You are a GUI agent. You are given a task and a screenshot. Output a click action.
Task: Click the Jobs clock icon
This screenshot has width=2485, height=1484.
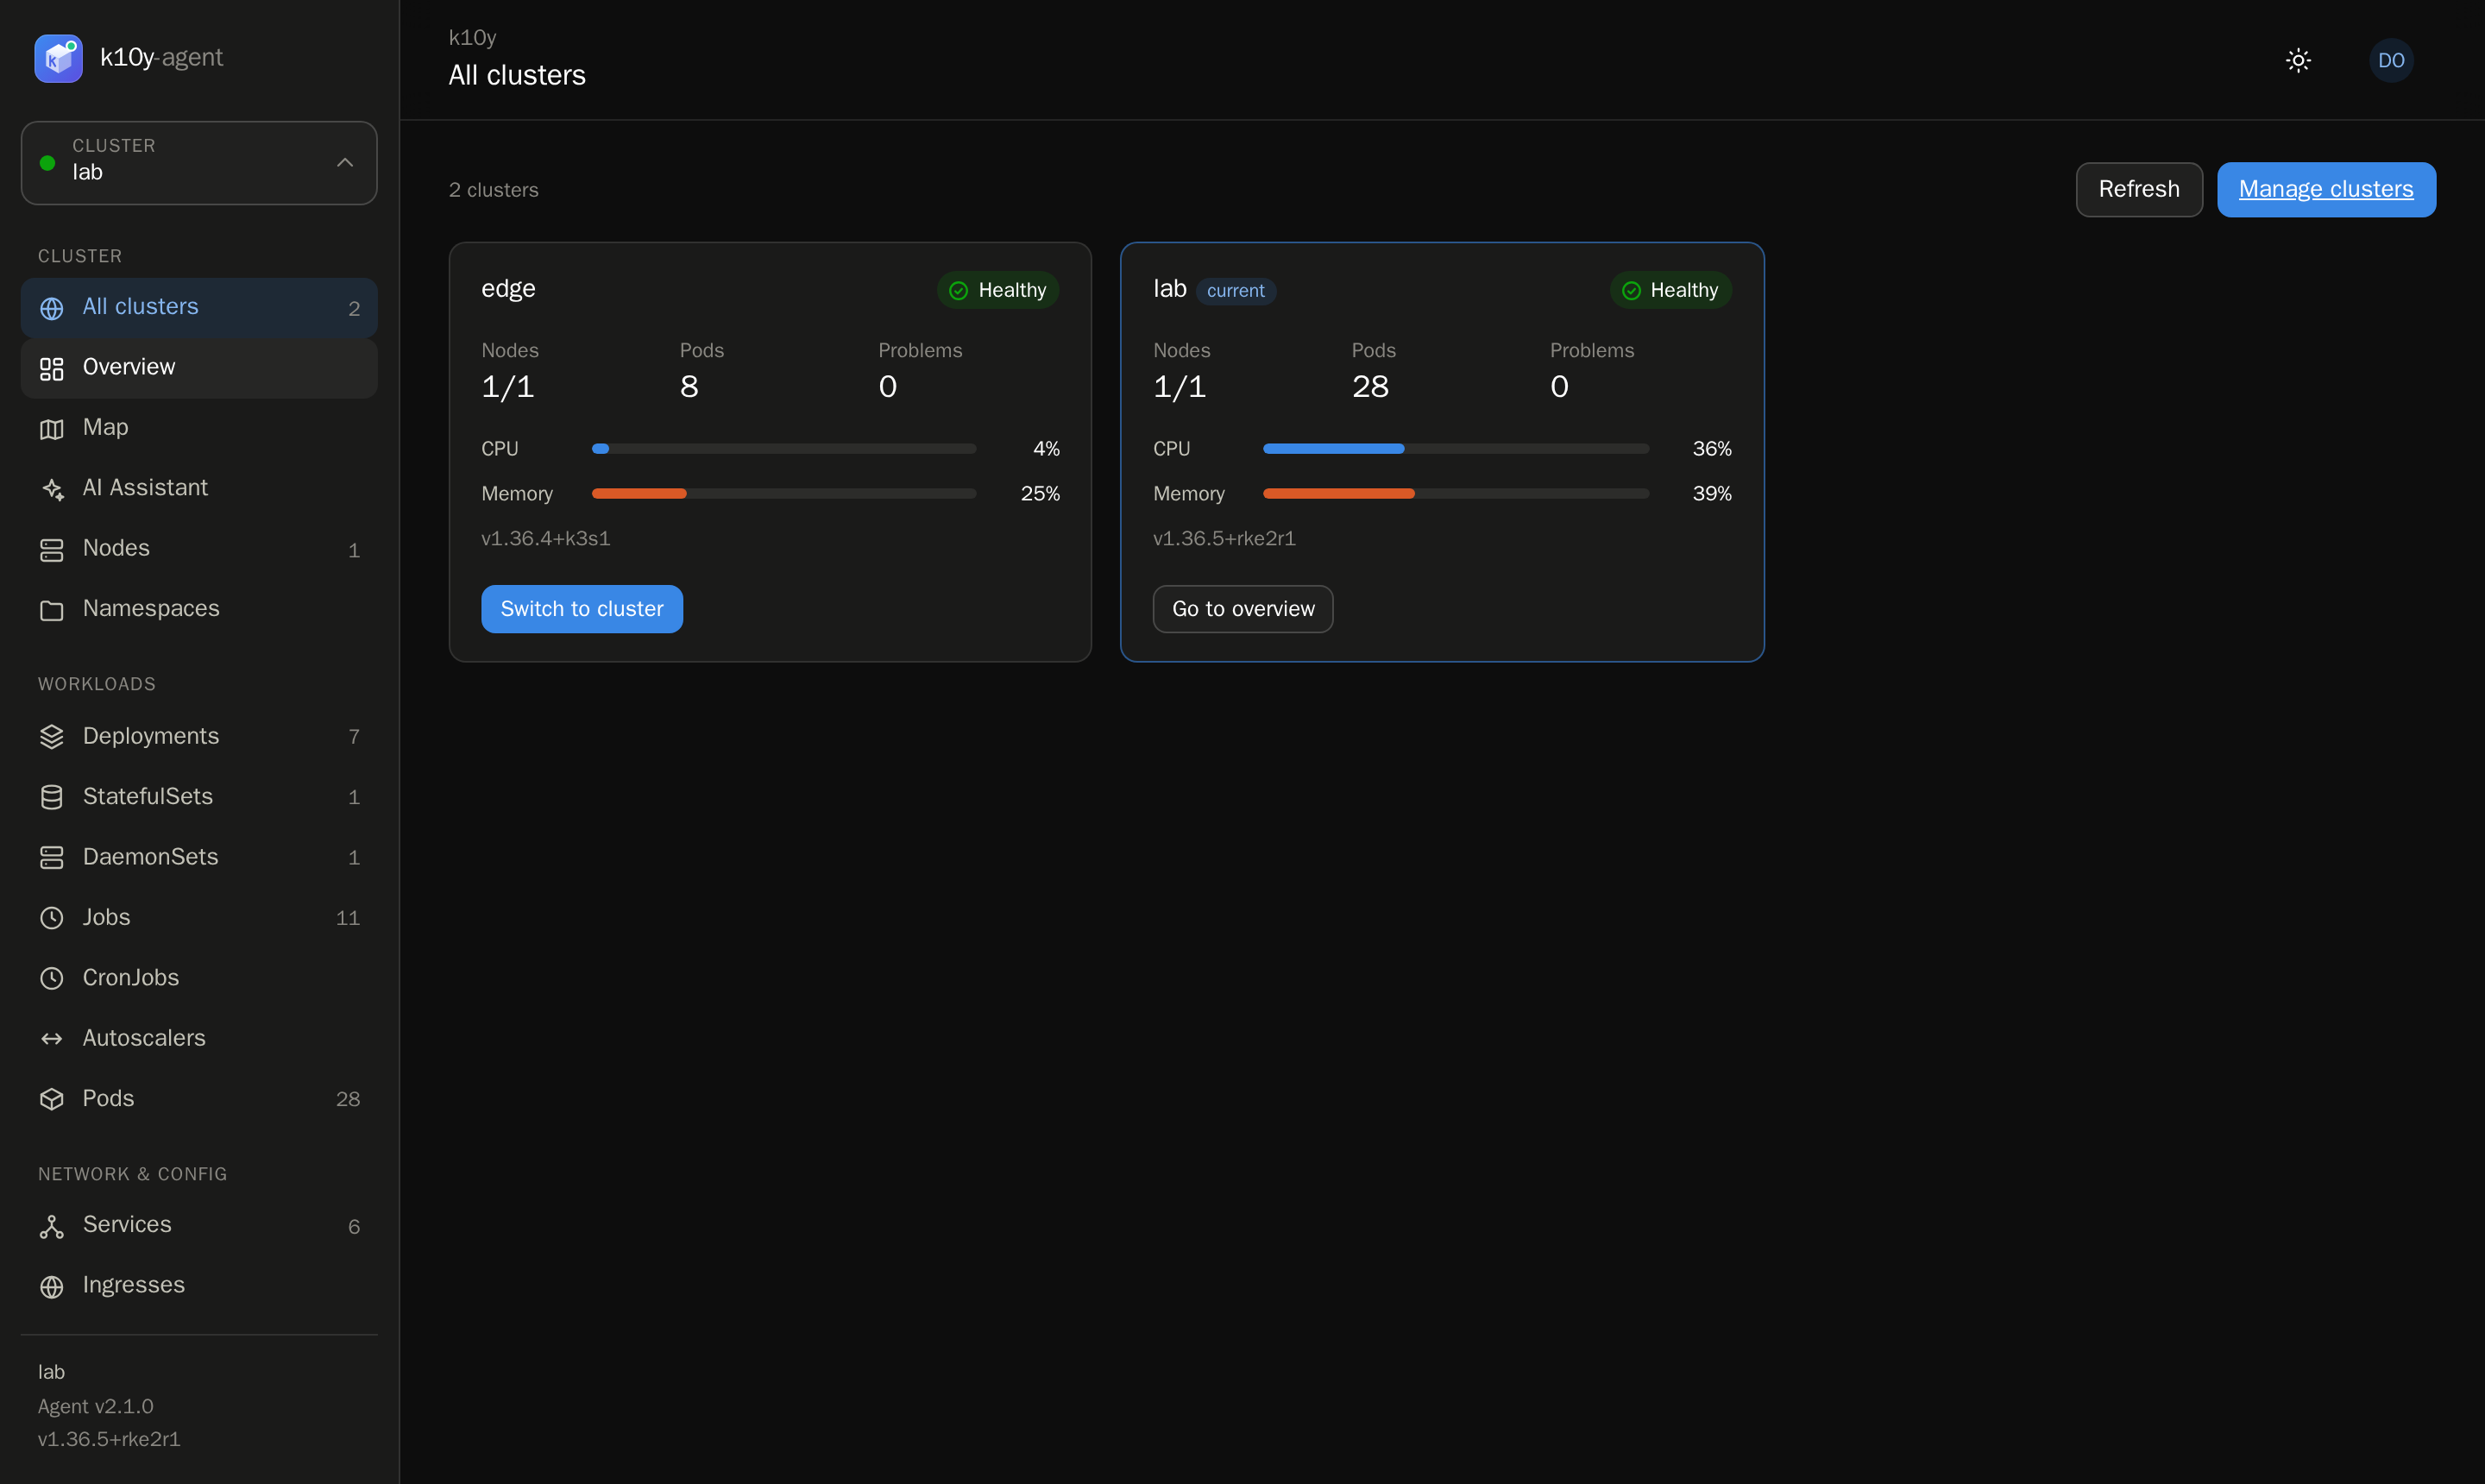click(x=52, y=918)
